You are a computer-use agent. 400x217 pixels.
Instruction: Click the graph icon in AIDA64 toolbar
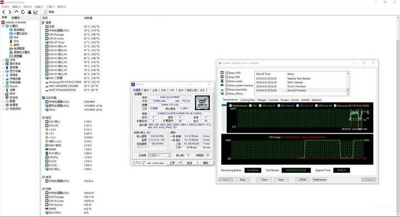(36, 12)
